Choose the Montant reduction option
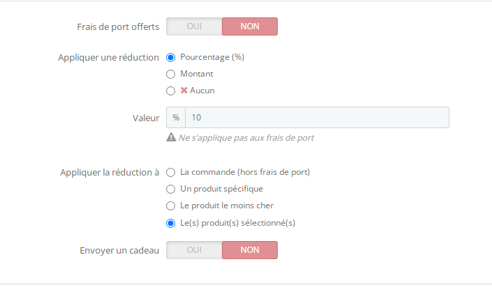 coord(170,74)
